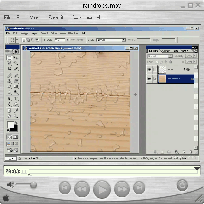Select the Clone Stamp tool

[10, 81]
